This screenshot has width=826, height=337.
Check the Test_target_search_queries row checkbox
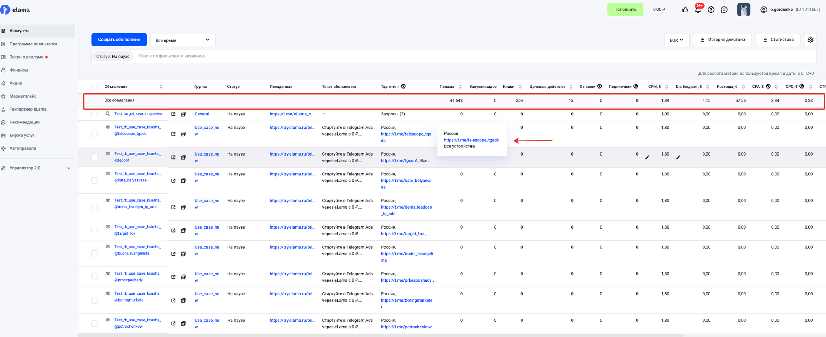pyautogui.click(x=95, y=114)
